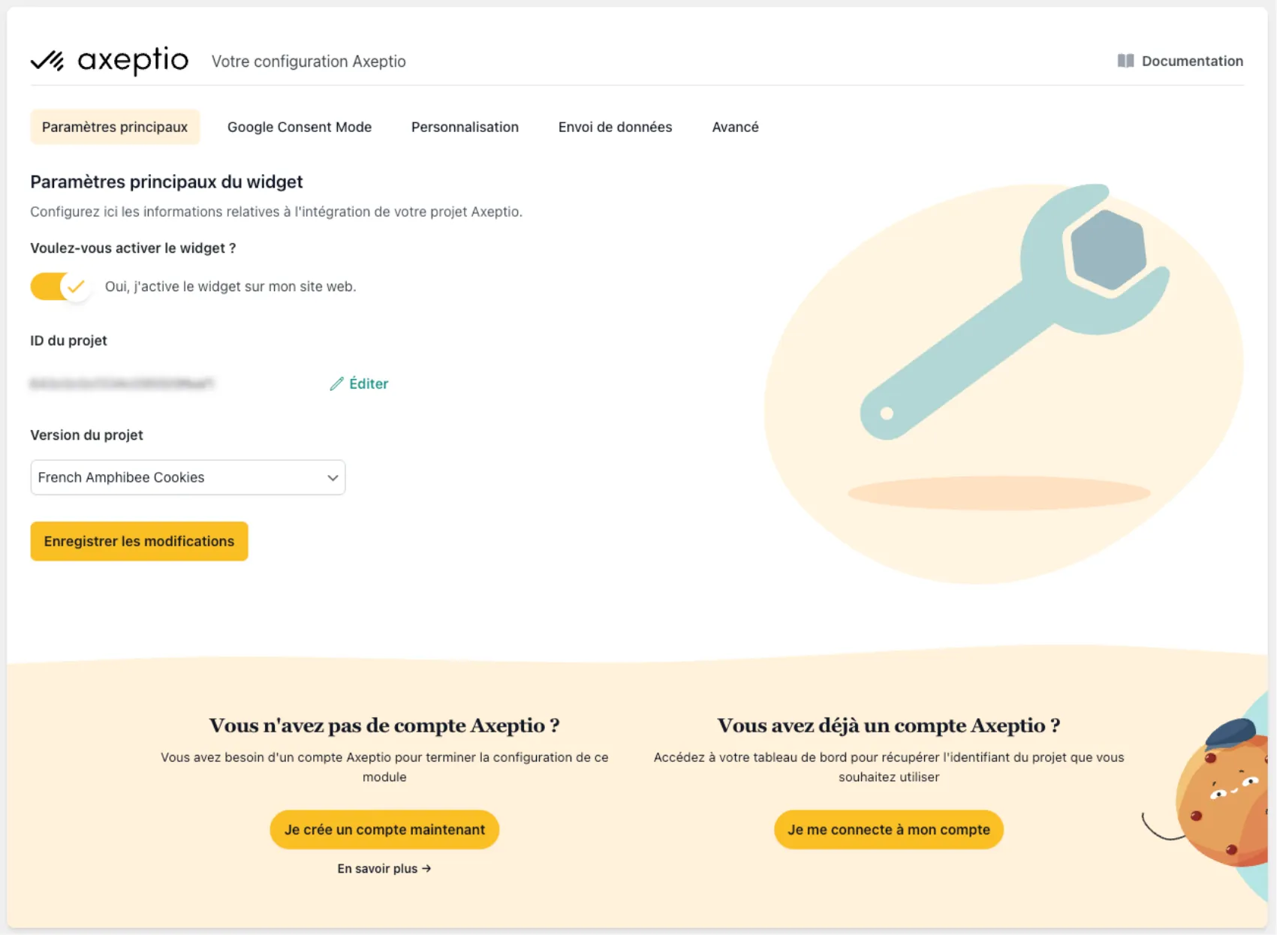
Task: Click the wrench illustration
Action: [x=1013, y=311]
